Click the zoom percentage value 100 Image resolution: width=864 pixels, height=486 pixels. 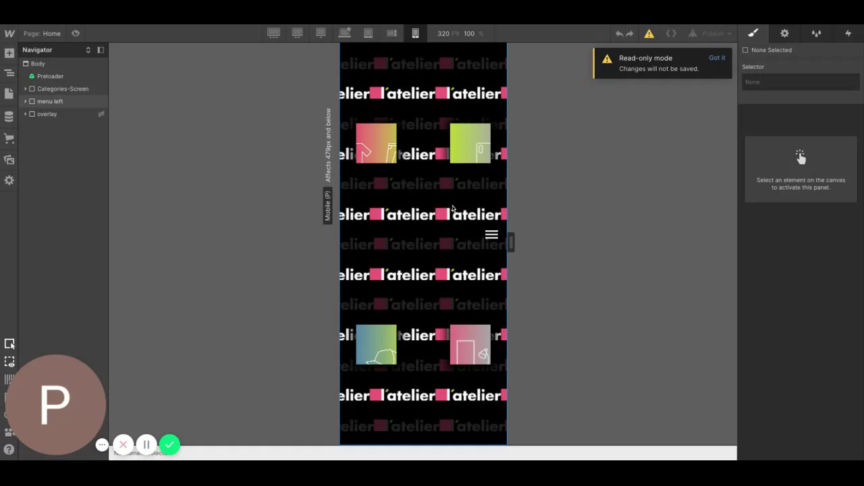[x=469, y=34]
